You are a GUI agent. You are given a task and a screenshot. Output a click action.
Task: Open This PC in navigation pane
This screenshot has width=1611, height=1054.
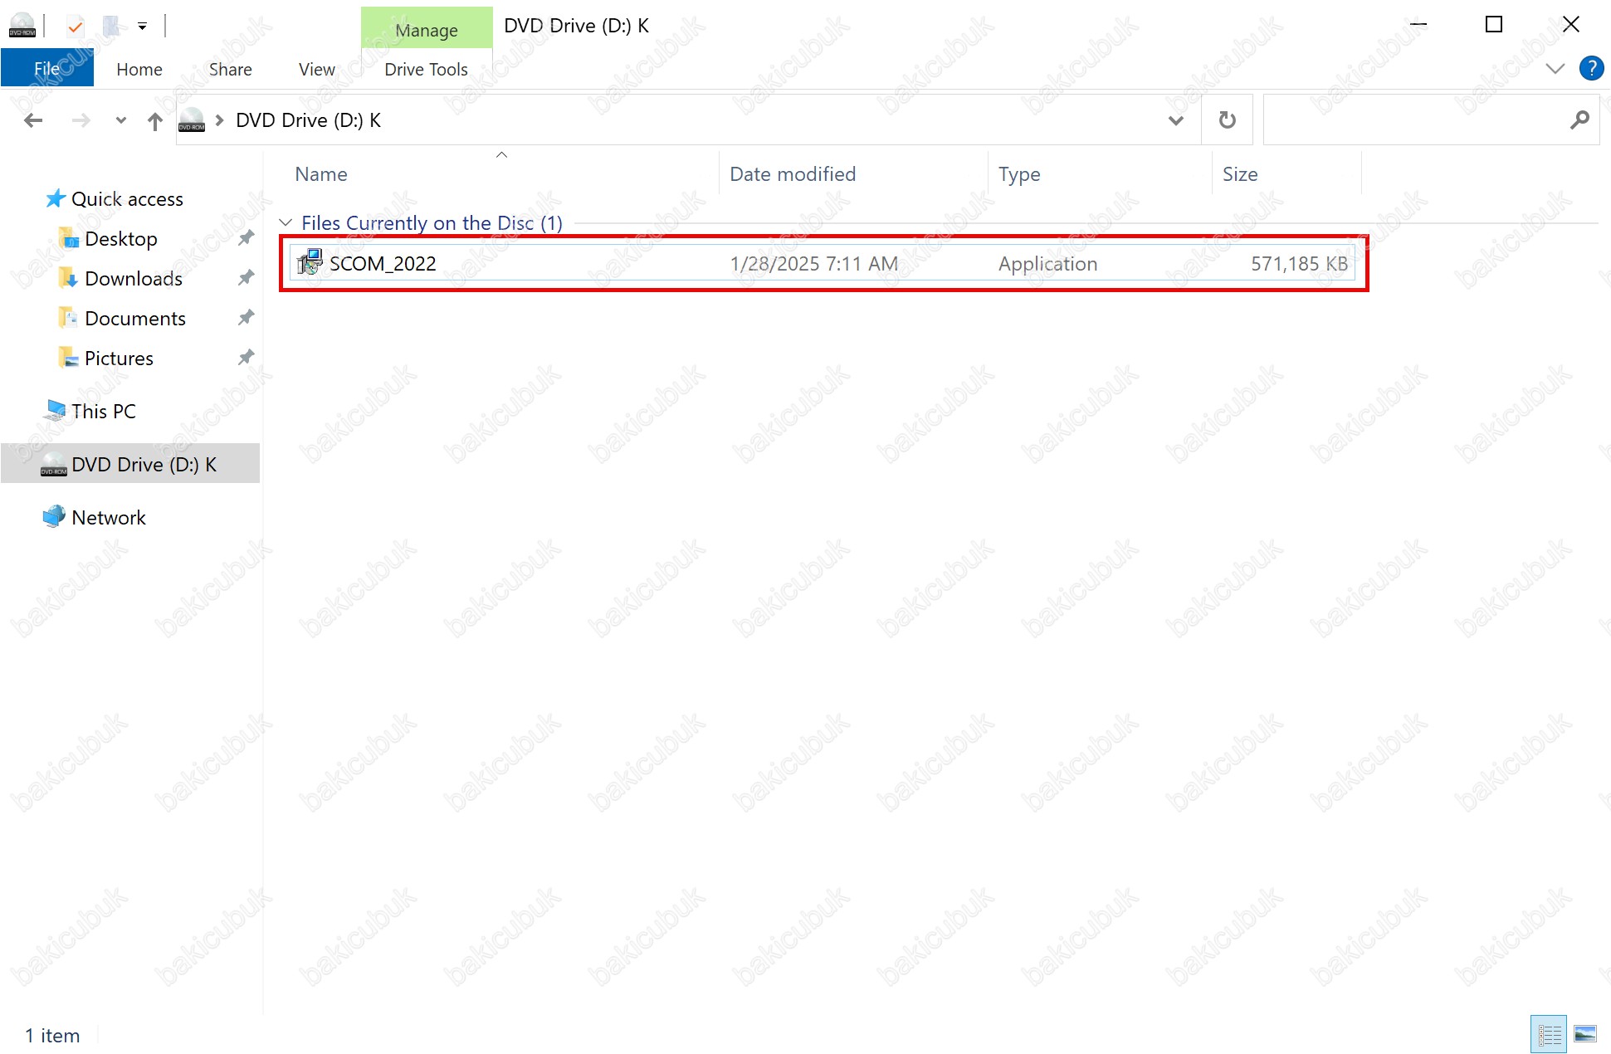(104, 412)
